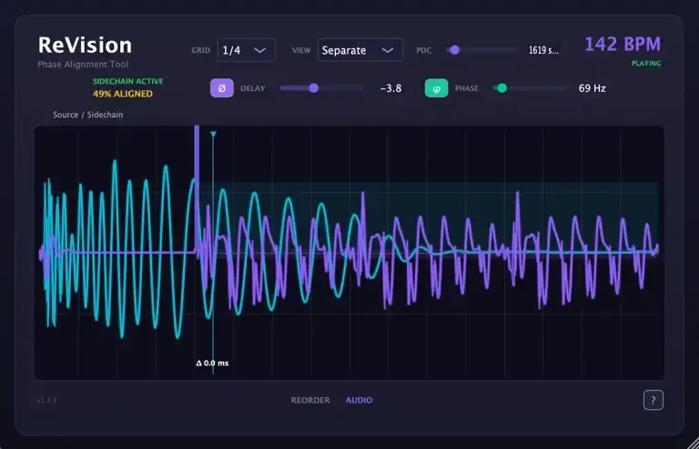The width and height of the screenshot is (699, 449).
Task: Click the teal triangle playhead marker
Action: (x=213, y=134)
